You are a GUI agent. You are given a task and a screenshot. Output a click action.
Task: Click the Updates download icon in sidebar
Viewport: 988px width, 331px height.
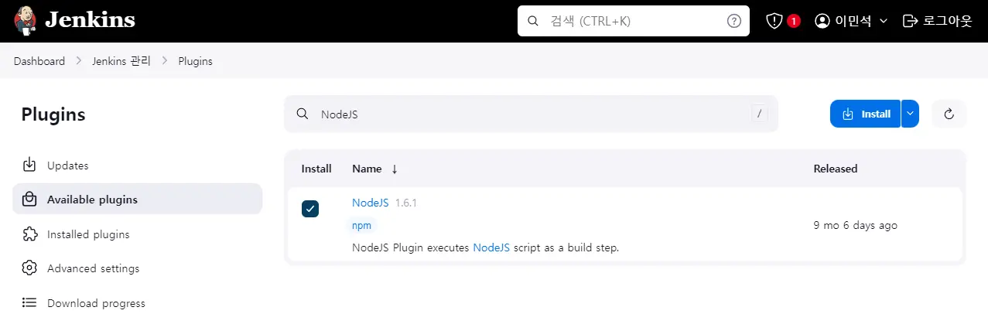(x=29, y=165)
